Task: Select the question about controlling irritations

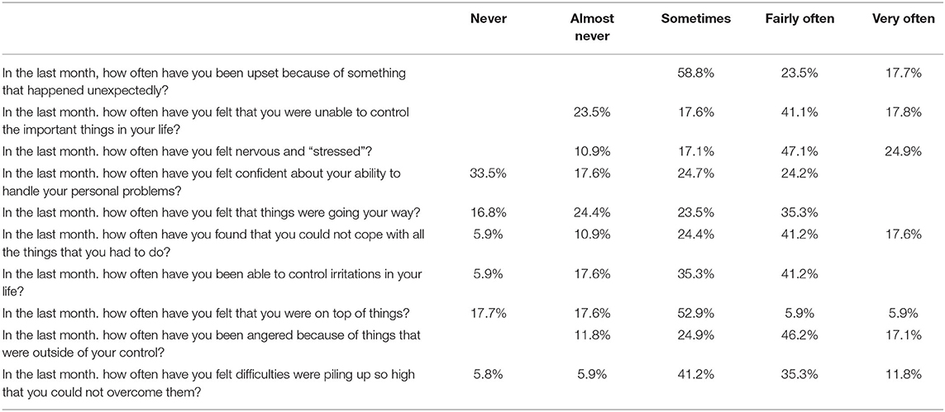Action: [212, 282]
